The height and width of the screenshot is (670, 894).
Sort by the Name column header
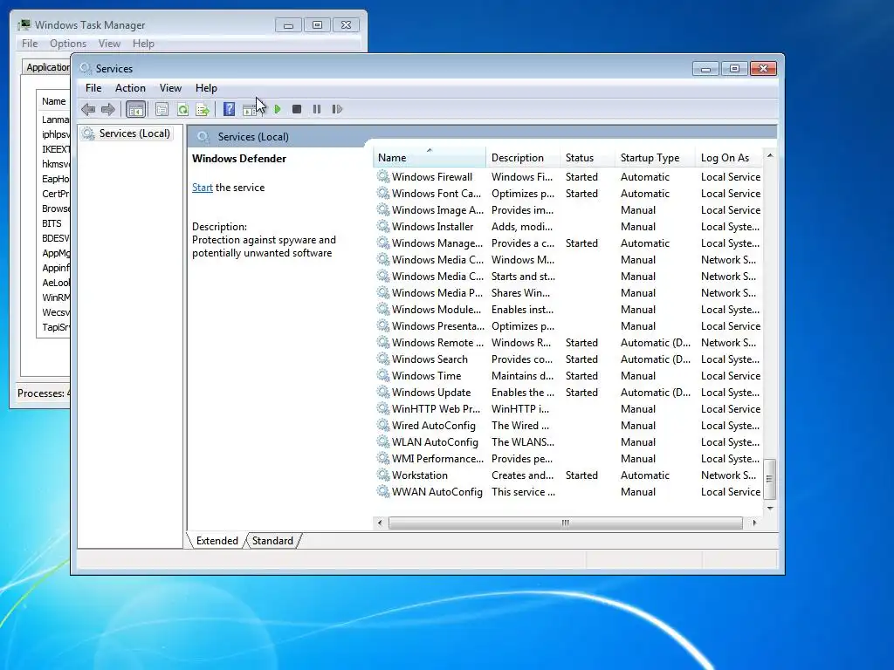click(x=430, y=158)
